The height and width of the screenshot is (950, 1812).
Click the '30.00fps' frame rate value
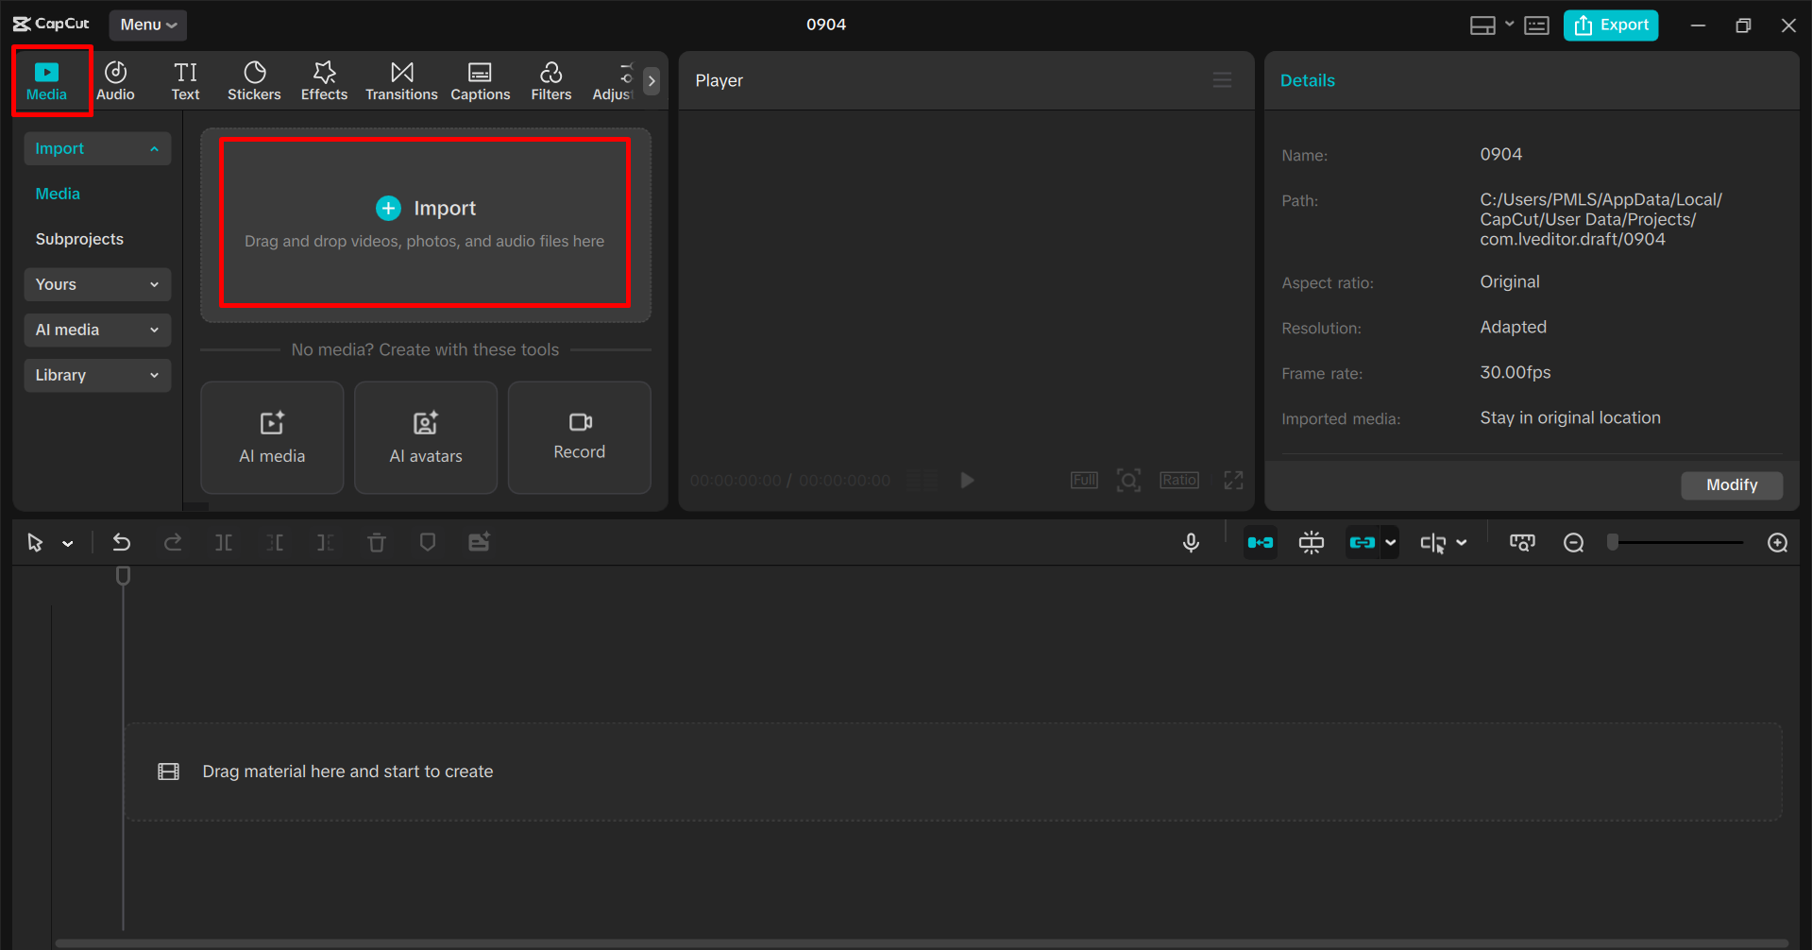[1515, 373]
